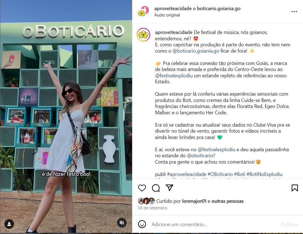
Task: Like the post with heart icon
Action: pyautogui.click(x=142, y=188)
